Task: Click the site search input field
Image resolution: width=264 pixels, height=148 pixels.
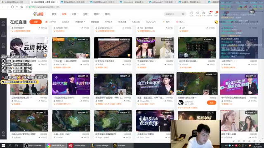Action: coord(173,14)
